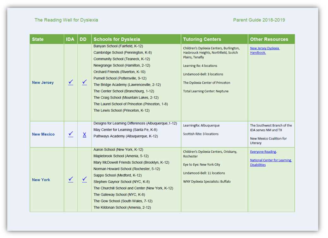Select The Lewis School (Princeton, K-12)
This screenshot has width=328, height=238.
coord(121,110)
